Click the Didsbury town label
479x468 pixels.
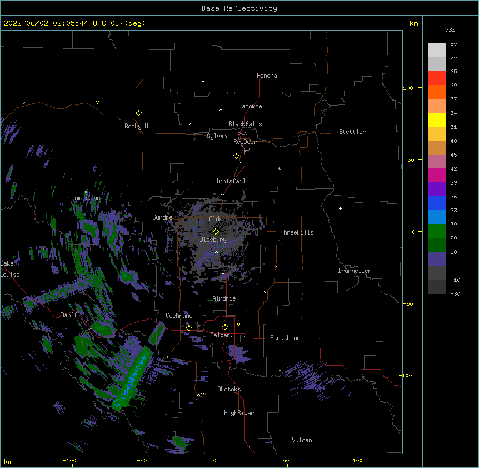click(213, 240)
